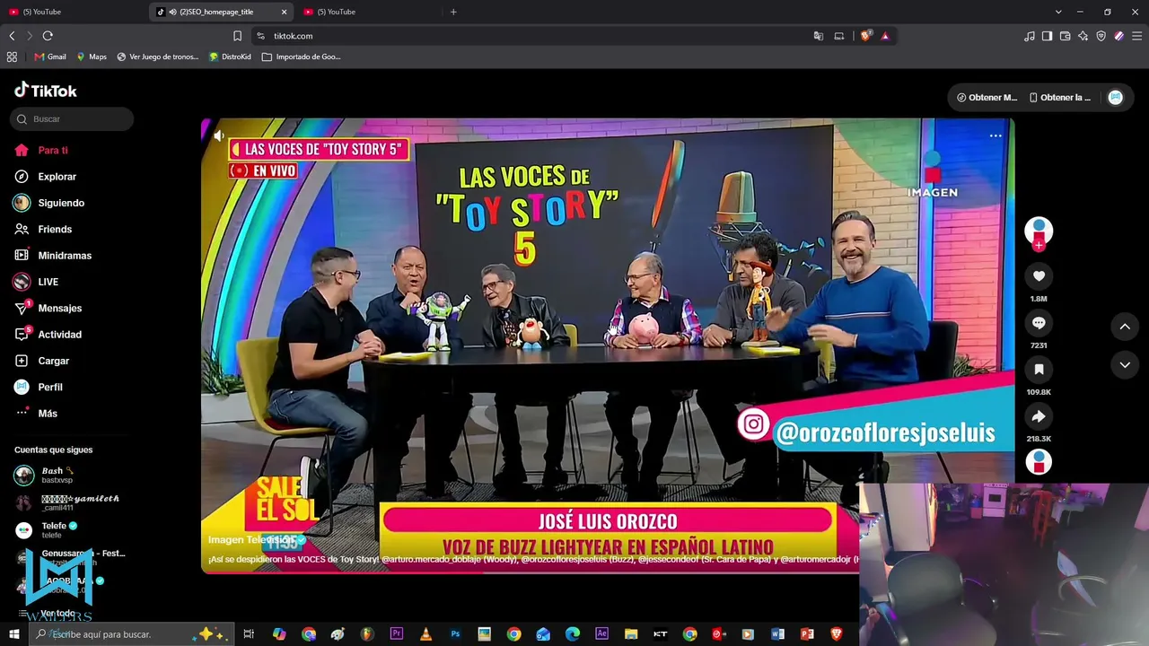Image resolution: width=1149 pixels, height=646 pixels.
Task: Open the Maps bookmark
Action: 92,57
